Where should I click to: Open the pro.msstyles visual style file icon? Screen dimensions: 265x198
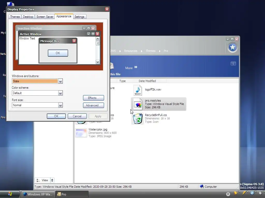pos(138,104)
